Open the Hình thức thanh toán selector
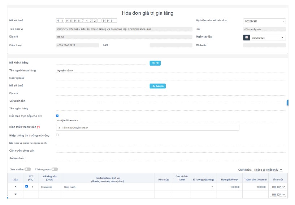Viewport: 295px width, 205px height. click(148, 128)
